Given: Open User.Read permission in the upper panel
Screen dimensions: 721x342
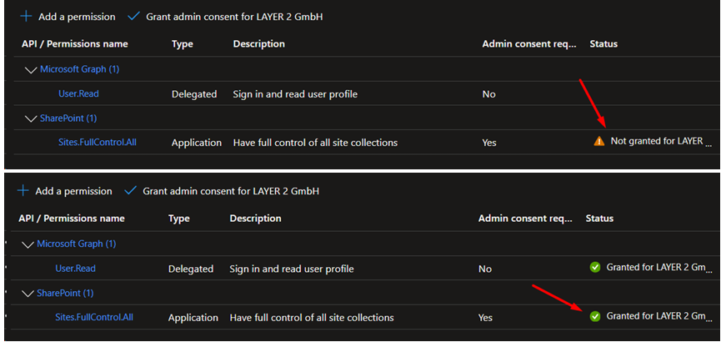Looking at the screenshot, I should (x=78, y=94).
